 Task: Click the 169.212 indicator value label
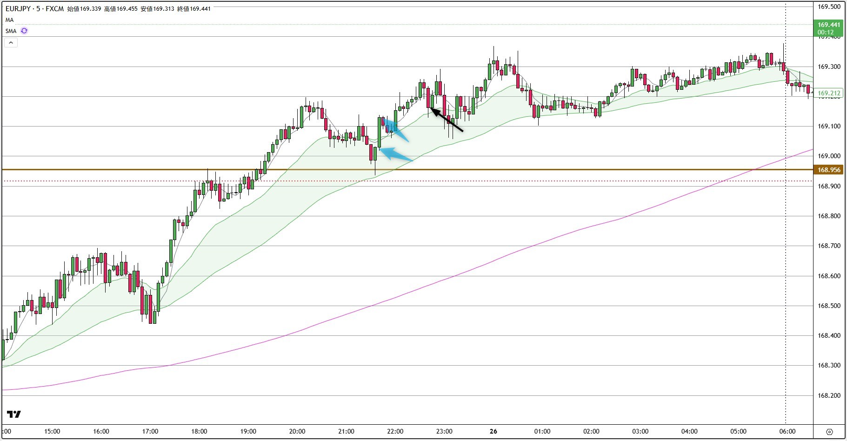pos(829,93)
